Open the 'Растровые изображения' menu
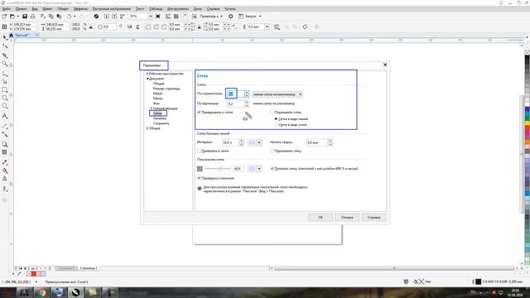The image size is (530, 298). (112, 9)
